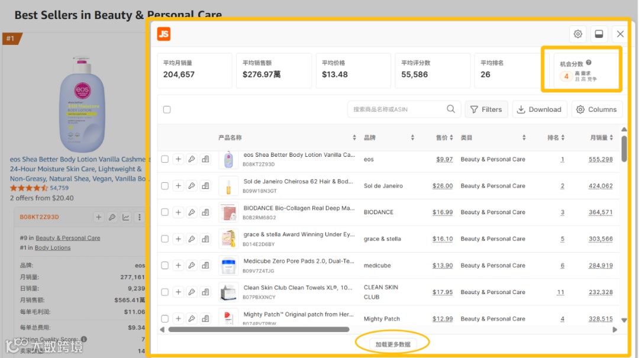Click key icon for BIODANCE row
The width and height of the screenshot is (639, 358).
[192, 212]
